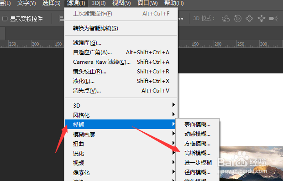This screenshot has width=283, height=181.
Task: Choose 自适应广角(A)... filter
Action: (x=121, y=52)
